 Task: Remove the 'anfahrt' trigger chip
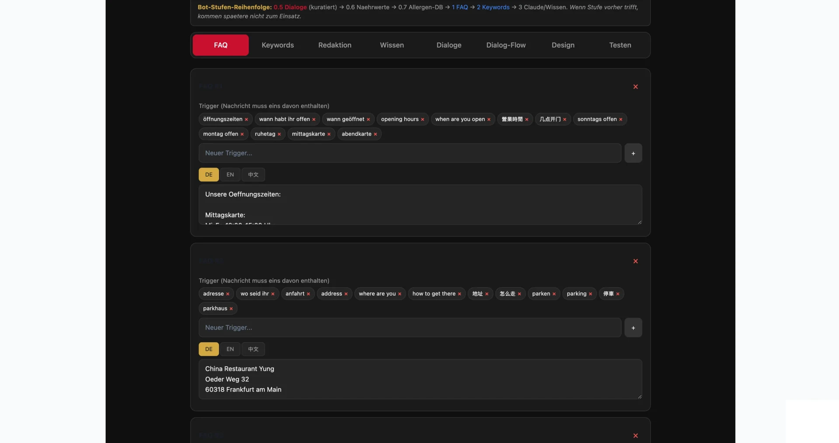(309, 294)
